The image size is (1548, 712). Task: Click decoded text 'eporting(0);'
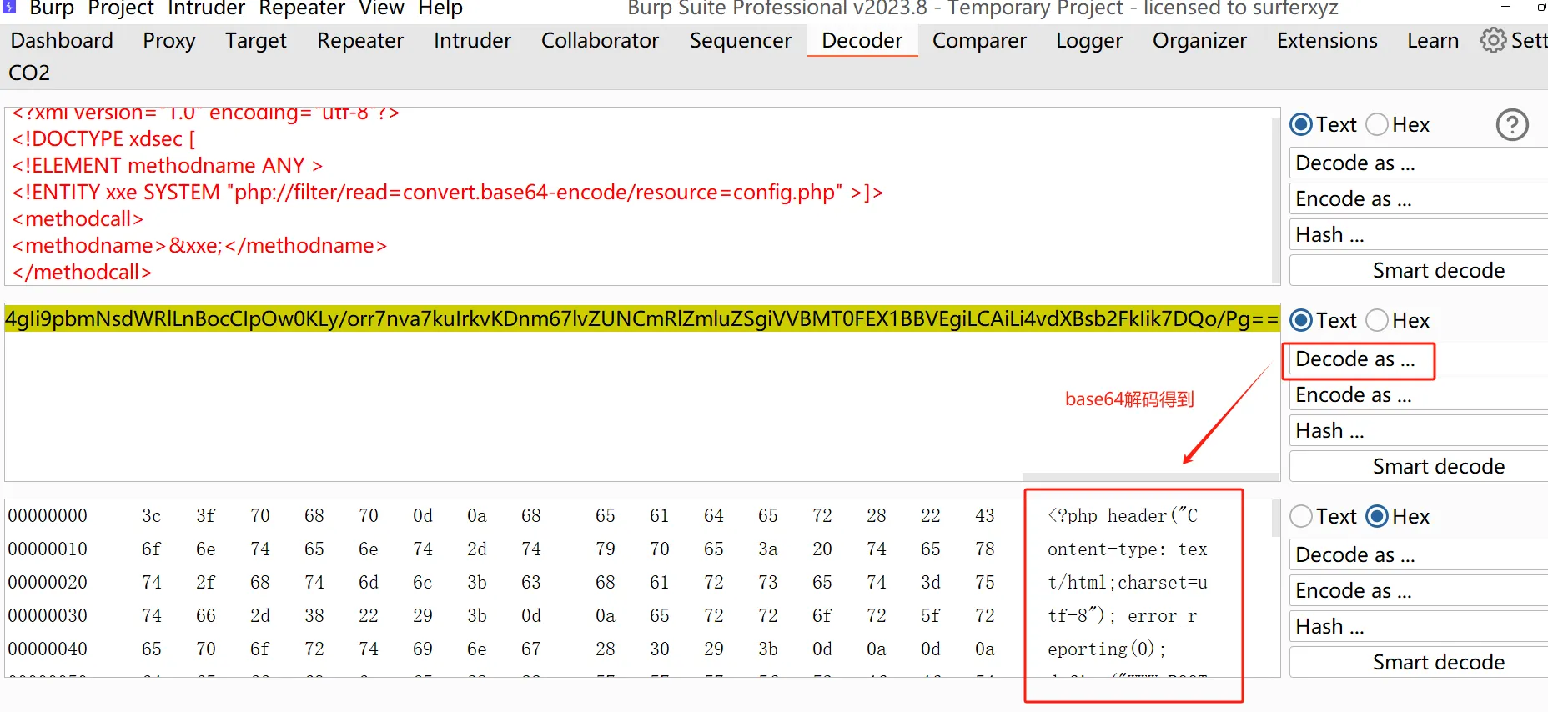tap(1107, 649)
